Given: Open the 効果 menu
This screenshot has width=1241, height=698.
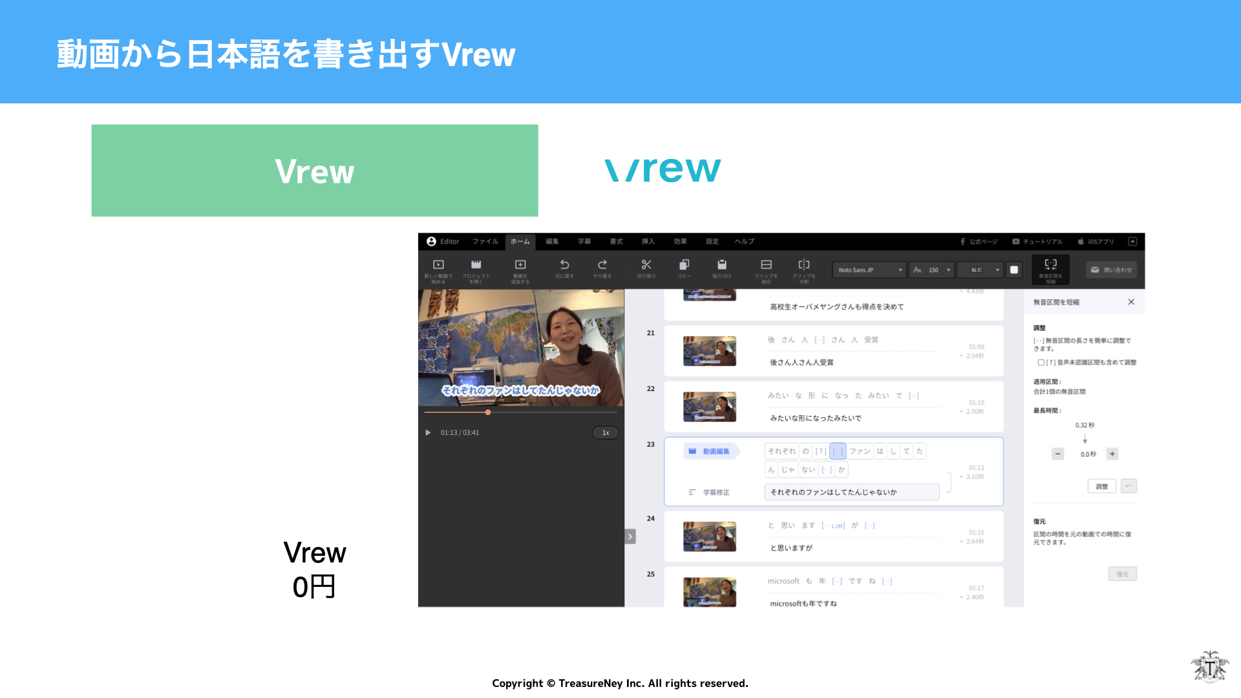Looking at the screenshot, I should click(x=681, y=242).
